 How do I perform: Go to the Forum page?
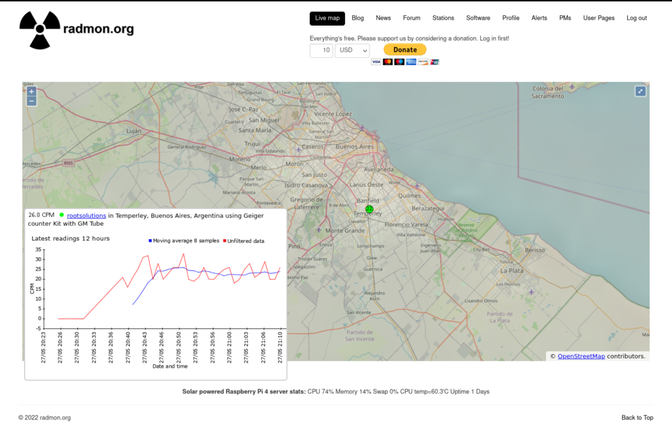(x=411, y=18)
